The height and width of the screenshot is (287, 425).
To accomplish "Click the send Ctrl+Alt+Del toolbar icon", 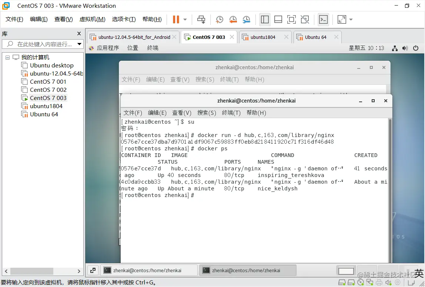I will [x=201, y=19].
